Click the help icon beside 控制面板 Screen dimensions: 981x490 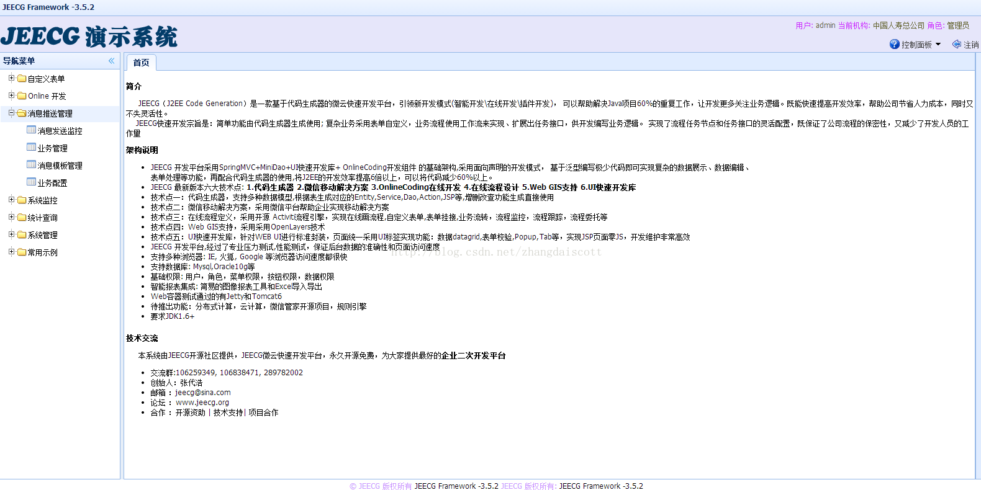[x=895, y=44]
